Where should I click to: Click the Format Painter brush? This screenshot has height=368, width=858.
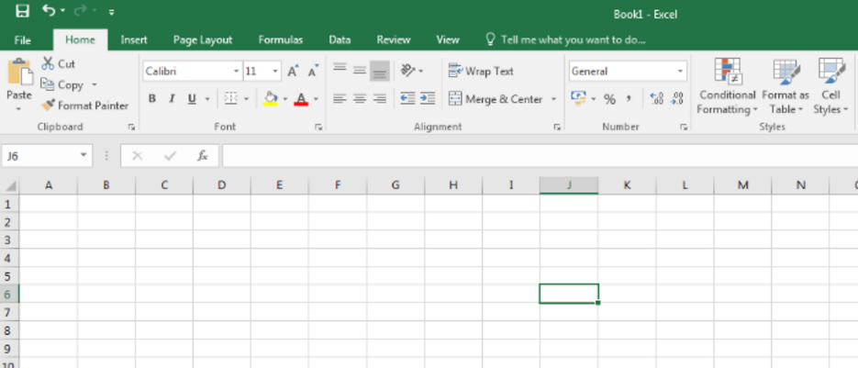(49, 106)
